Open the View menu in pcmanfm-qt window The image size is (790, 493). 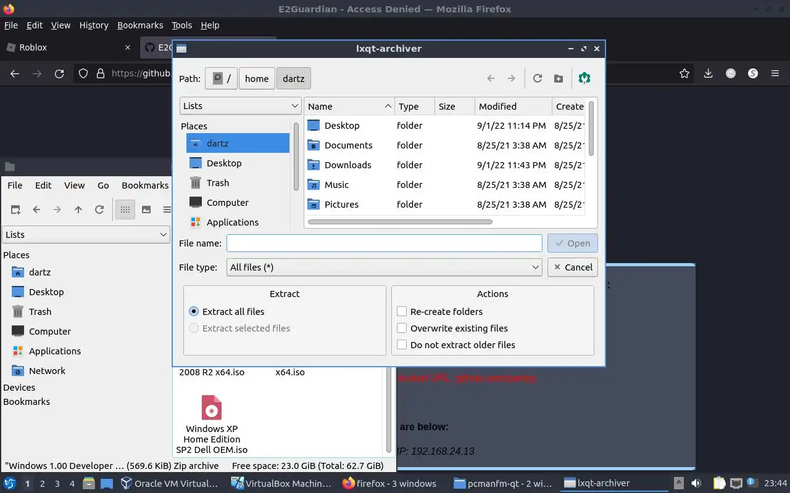tap(75, 185)
